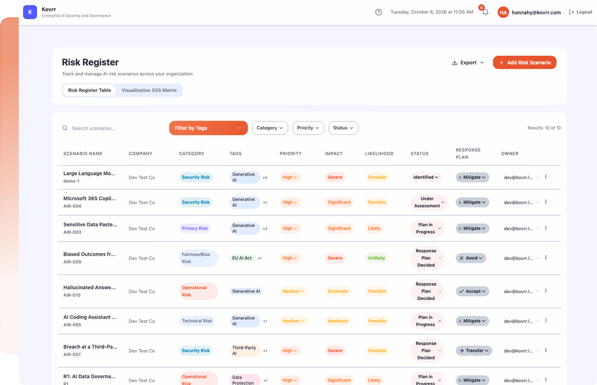The width and height of the screenshot is (597, 385).
Task: Click the search magnifier icon
Action: coord(65,128)
